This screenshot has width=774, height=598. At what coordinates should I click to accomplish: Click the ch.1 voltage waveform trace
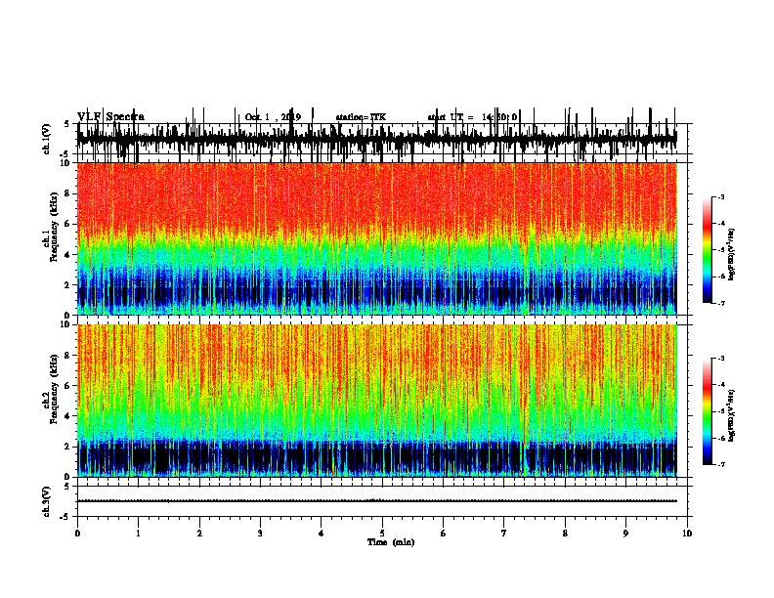[x=376, y=139]
